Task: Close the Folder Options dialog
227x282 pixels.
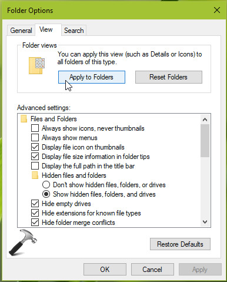Action: [x=217, y=10]
